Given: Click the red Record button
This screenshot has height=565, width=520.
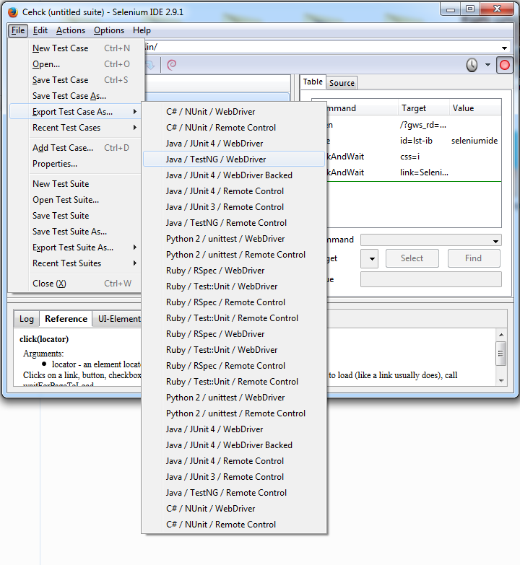Looking at the screenshot, I should [x=505, y=65].
